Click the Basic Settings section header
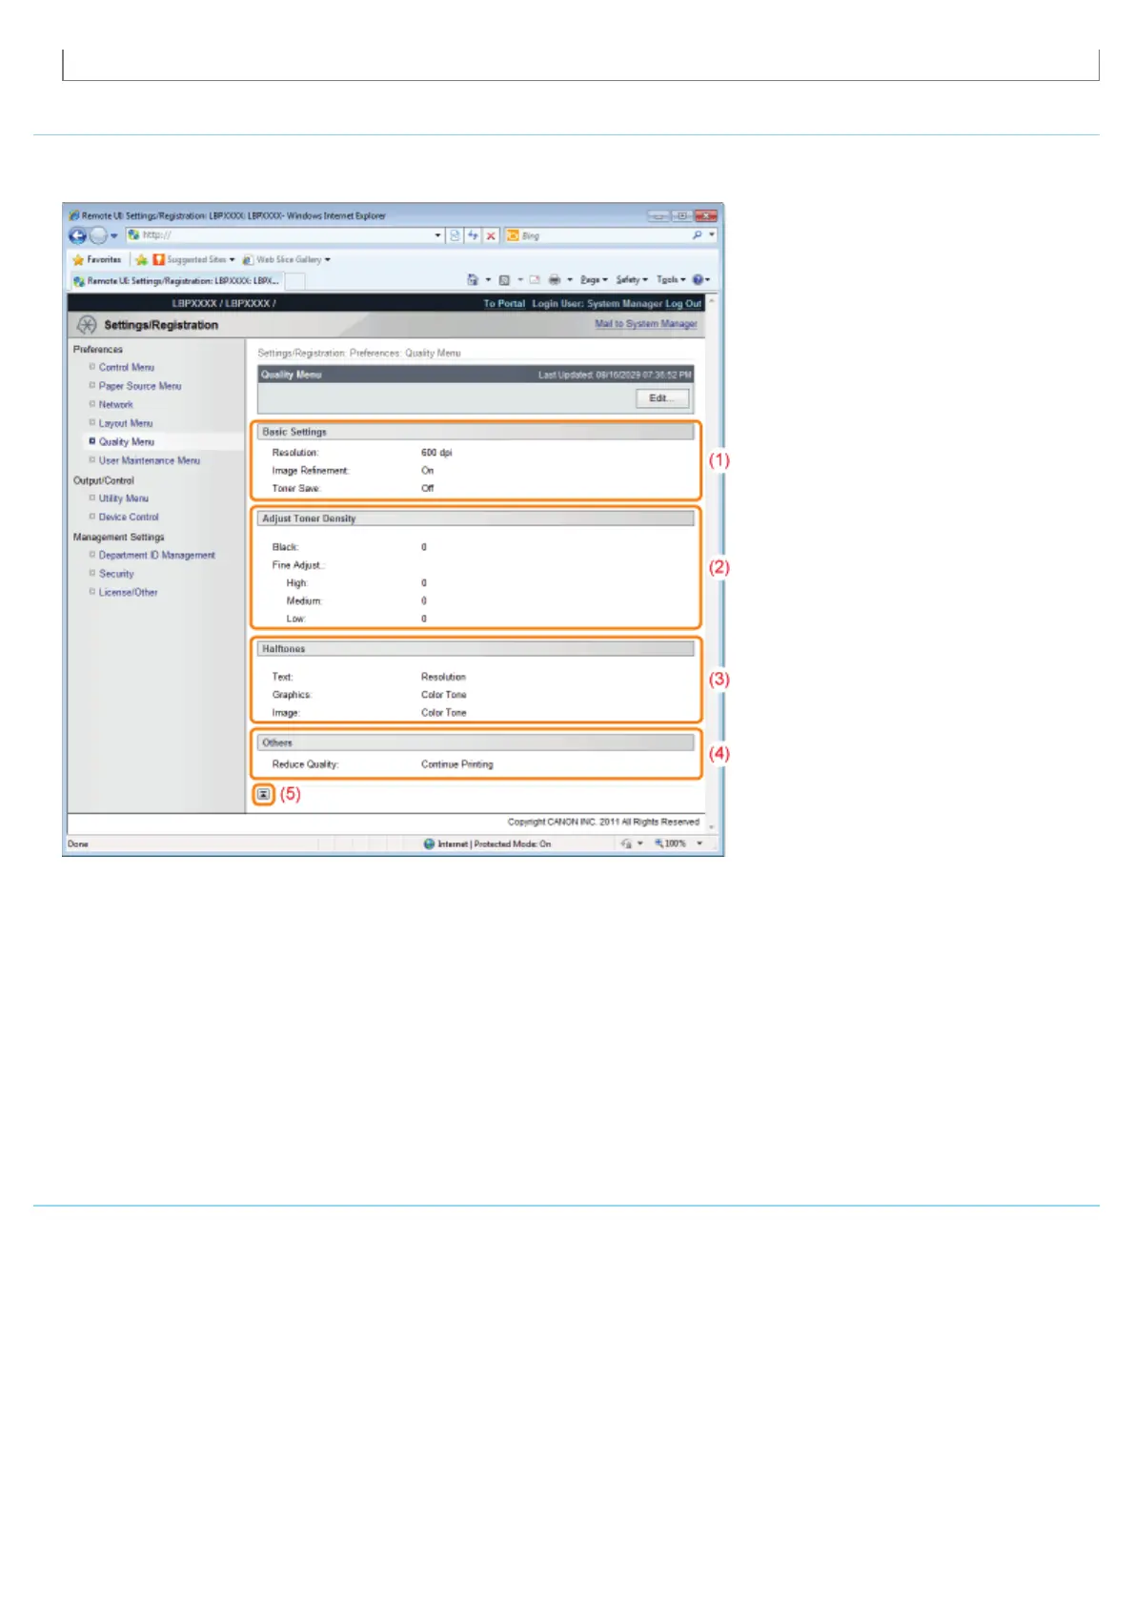1134x1605 pixels. pyautogui.click(x=476, y=432)
